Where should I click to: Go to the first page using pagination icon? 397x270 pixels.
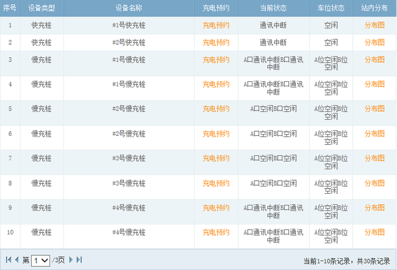8,260
